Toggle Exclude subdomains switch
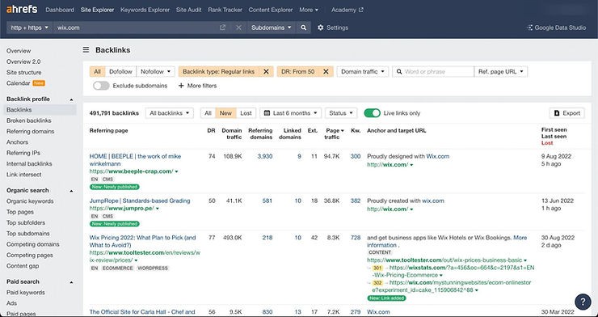The height and width of the screenshot is (317, 598). (101, 86)
